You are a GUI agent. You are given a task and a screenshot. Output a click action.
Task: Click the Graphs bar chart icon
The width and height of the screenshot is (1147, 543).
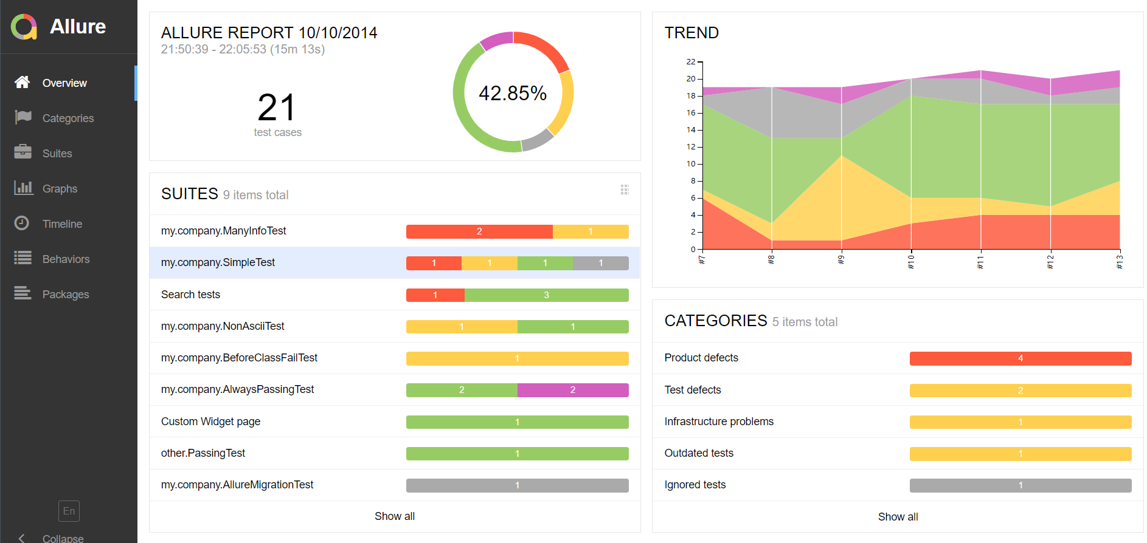click(x=23, y=188)
